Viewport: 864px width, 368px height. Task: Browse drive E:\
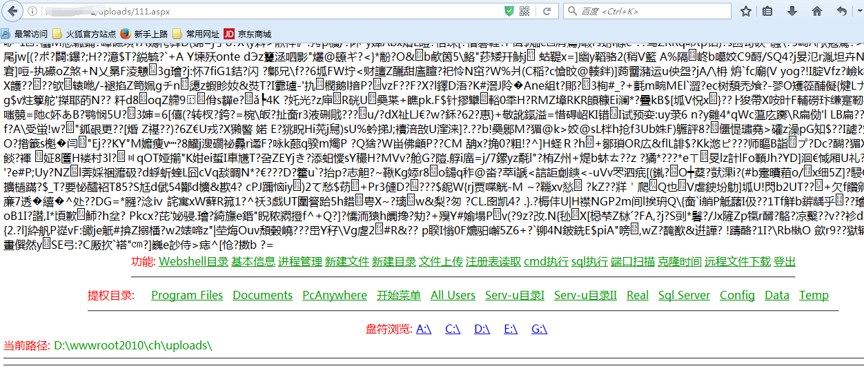511,329
